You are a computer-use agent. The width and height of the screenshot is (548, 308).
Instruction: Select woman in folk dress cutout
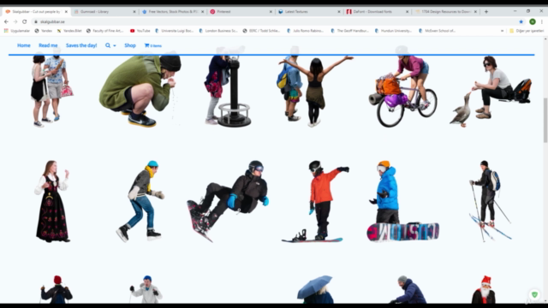click(x=52, y=201)
